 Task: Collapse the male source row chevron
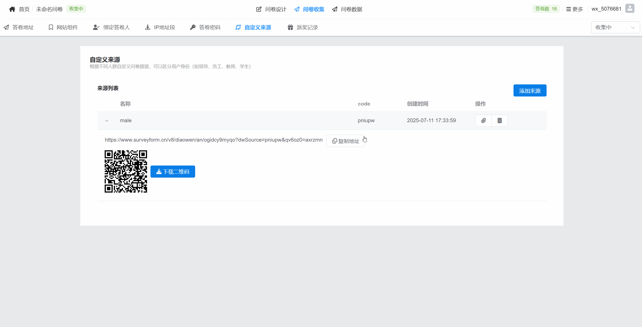coord(107,121)
